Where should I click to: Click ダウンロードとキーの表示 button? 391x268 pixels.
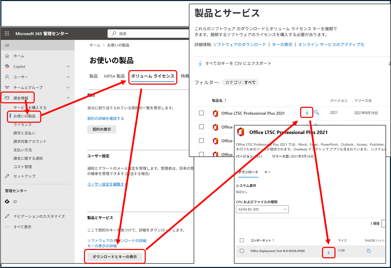115,257
